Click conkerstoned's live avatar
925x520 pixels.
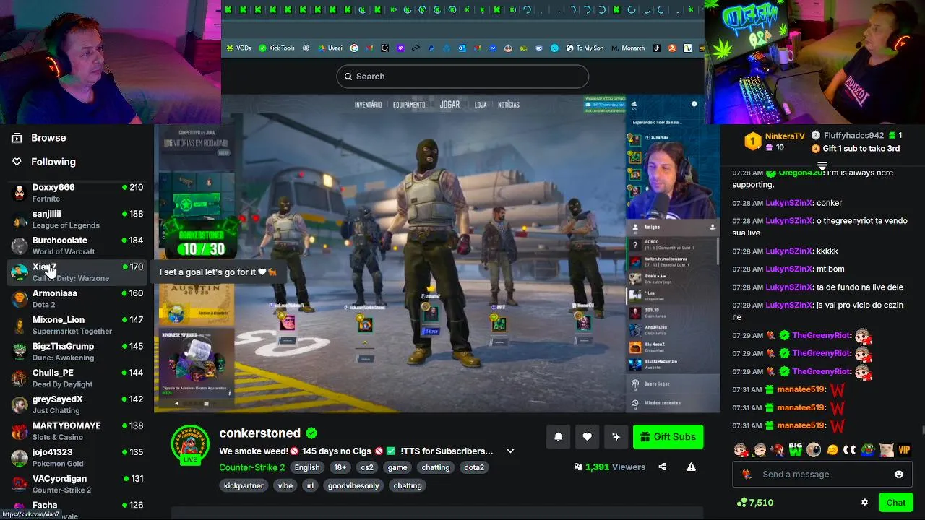(x=190, y=443)
